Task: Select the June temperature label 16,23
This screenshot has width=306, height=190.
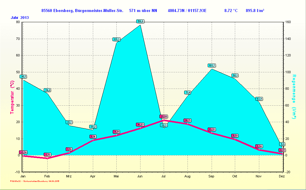Action: (140, 125)
